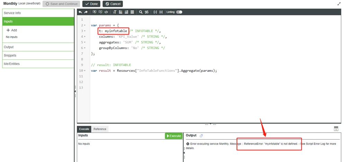Image resolution: width=346 pixels, height=162 pixels.
Task: Switch to the Reference tab
Action: [100, 129]
